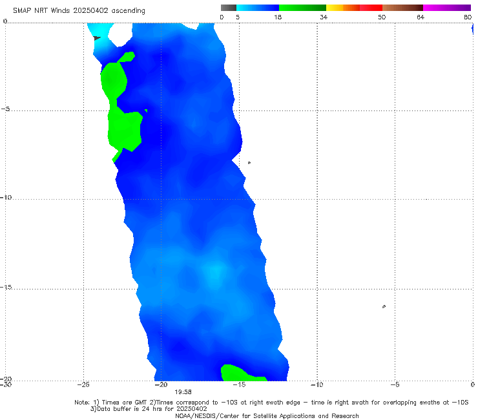The width and height of the screenshot is (478, 420).
Task: Click the red segment near 50 on the color bar
Action: pos(371,8)
